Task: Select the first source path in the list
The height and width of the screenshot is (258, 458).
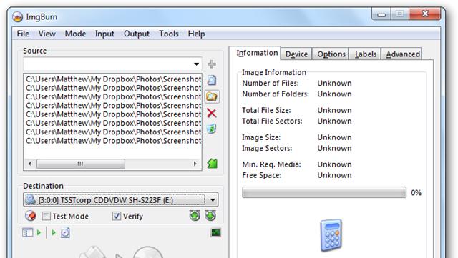Action: tap(113, 79)
